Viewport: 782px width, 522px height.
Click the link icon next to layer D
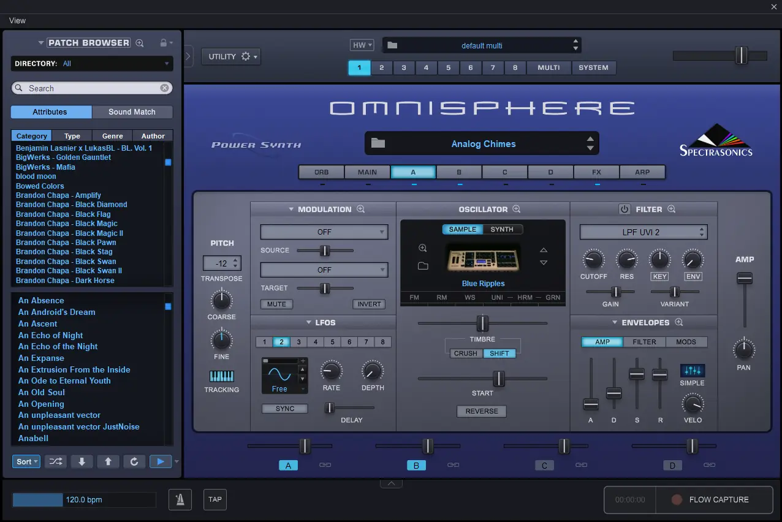click(709, 465)
